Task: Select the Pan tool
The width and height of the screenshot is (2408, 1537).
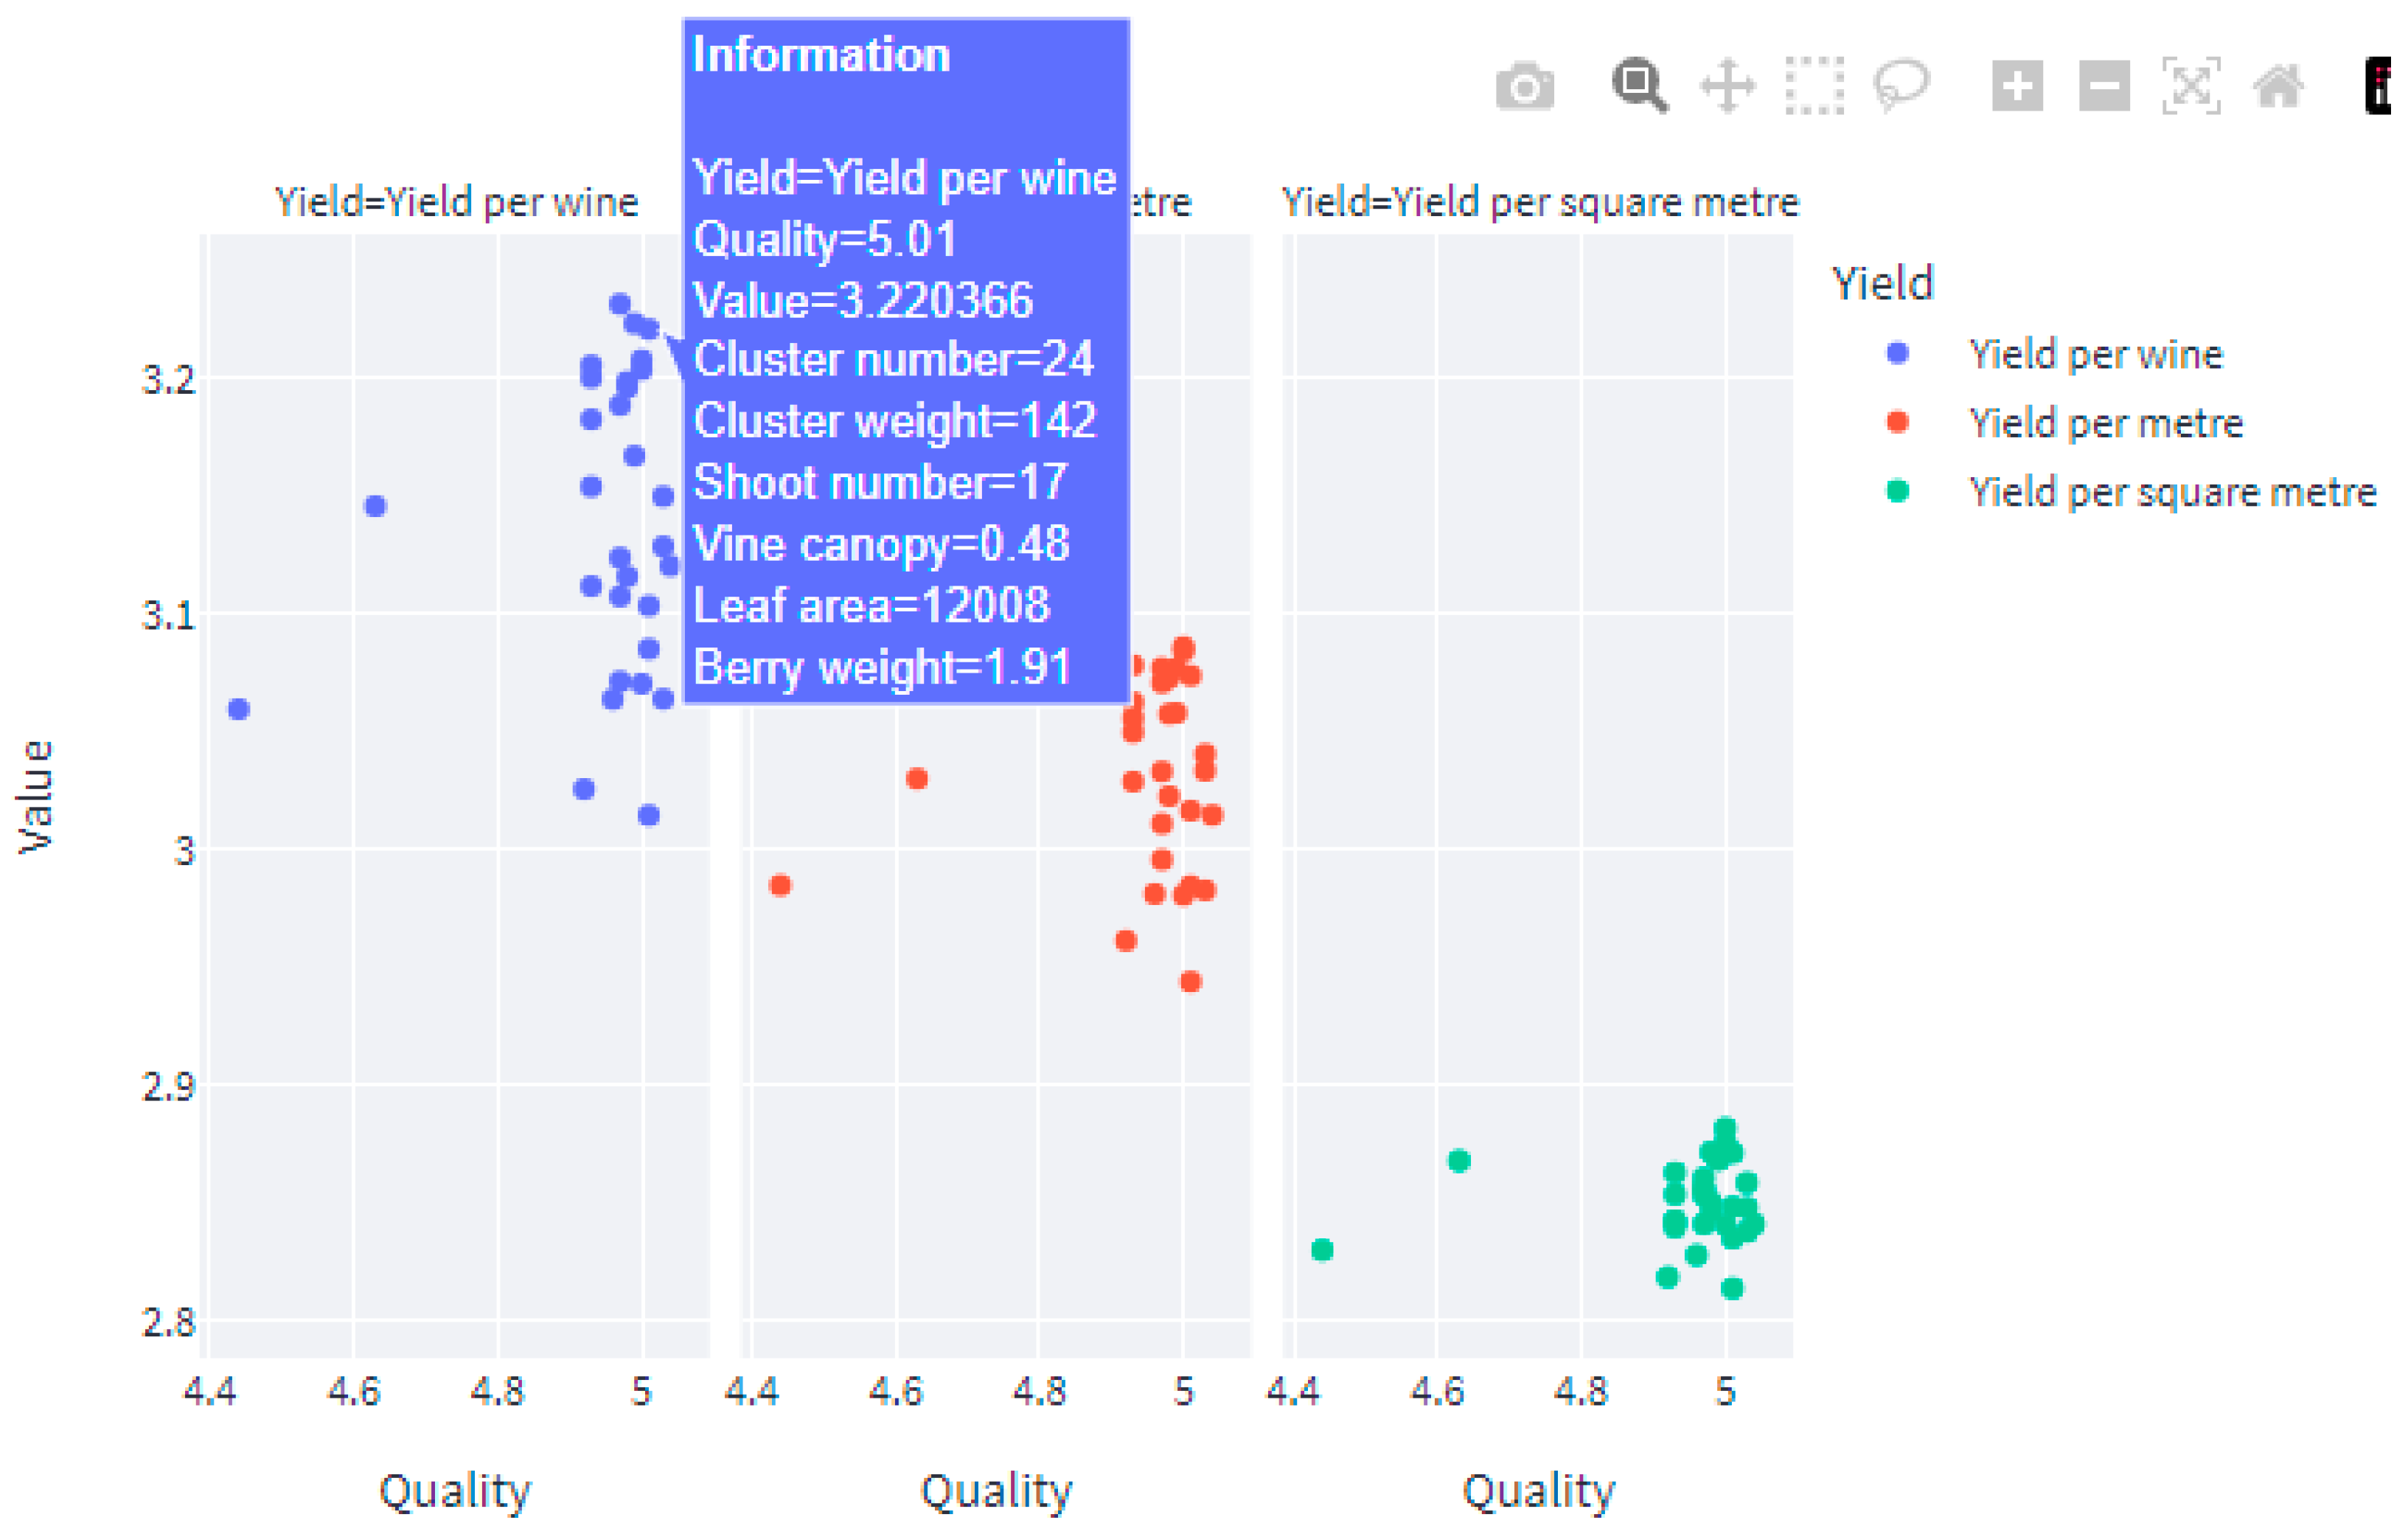Action: tap(1728, 86)
